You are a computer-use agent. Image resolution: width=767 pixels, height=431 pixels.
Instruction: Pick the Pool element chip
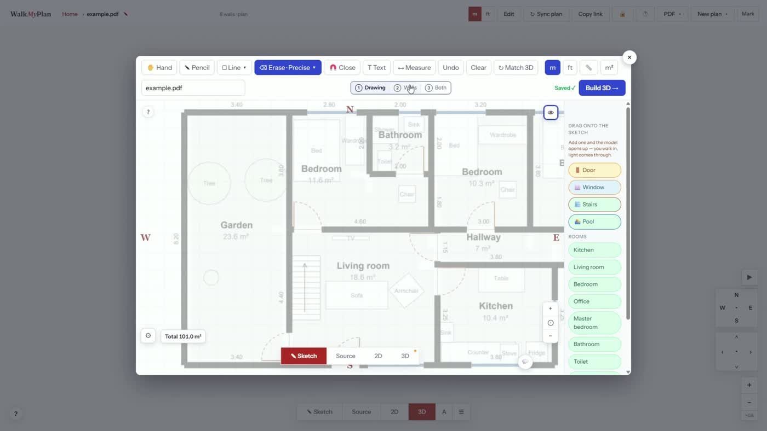pyautogui.click(x=594, y=222)
